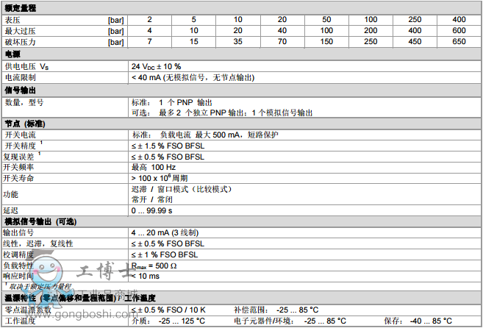Click the 电流限制 row label

click(20, 77)
